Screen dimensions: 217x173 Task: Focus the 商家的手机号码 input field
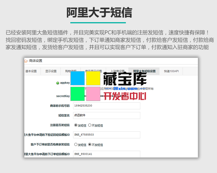106,106
